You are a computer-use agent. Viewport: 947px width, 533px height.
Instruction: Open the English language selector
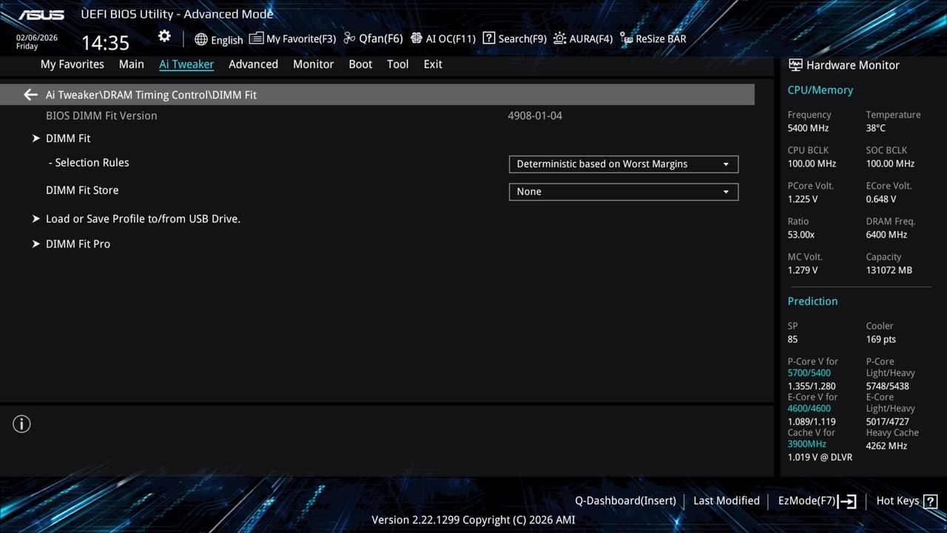[x=218, y=39]
